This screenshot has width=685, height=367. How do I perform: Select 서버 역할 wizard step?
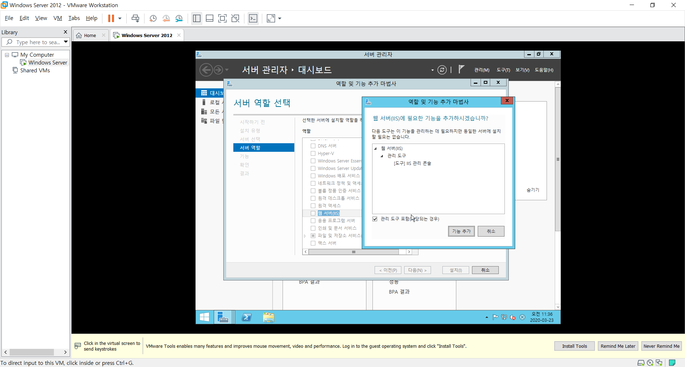click(264, 148)
